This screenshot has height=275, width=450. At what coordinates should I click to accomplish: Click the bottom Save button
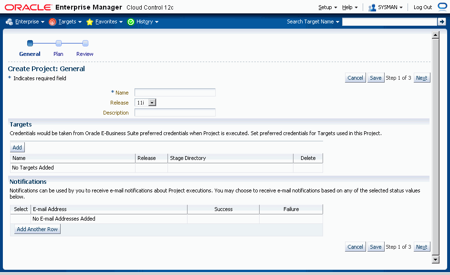pos(376,247)
